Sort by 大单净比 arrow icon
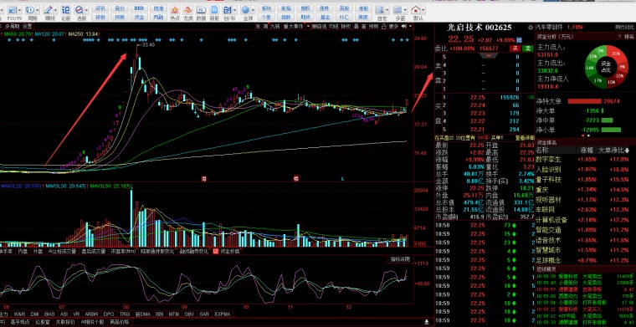Viewport: 636px width, 327px height. [627, 151]
